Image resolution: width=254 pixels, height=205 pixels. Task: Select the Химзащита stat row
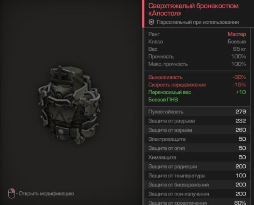coord(197,157)
